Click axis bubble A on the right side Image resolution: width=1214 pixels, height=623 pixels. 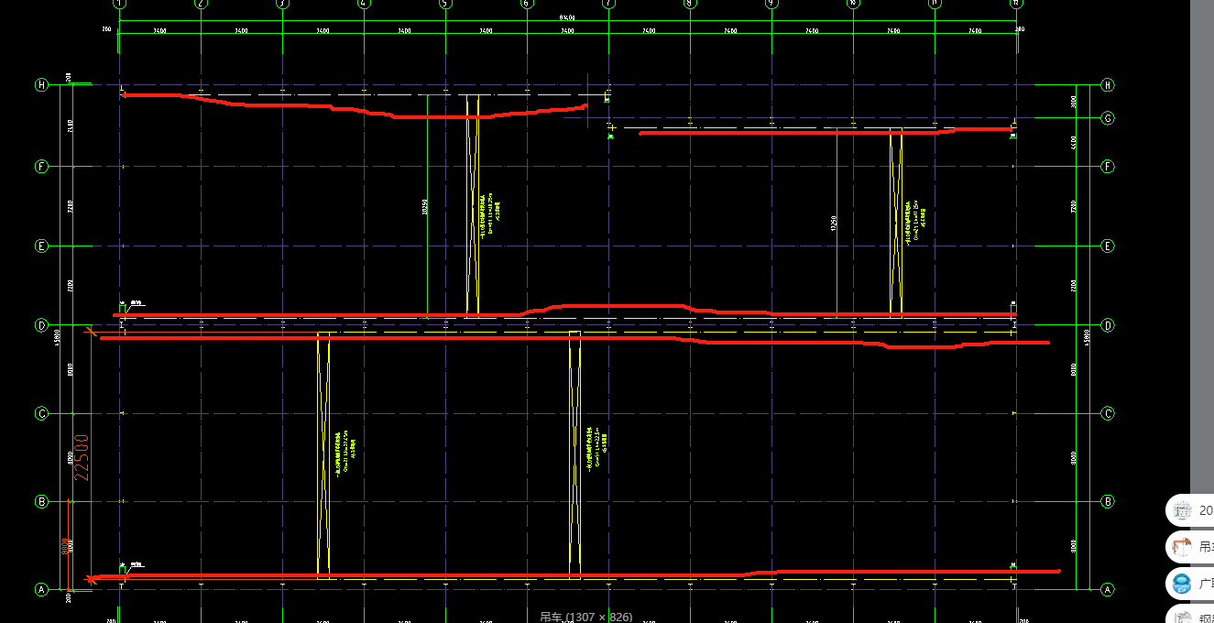point(1108,590)
